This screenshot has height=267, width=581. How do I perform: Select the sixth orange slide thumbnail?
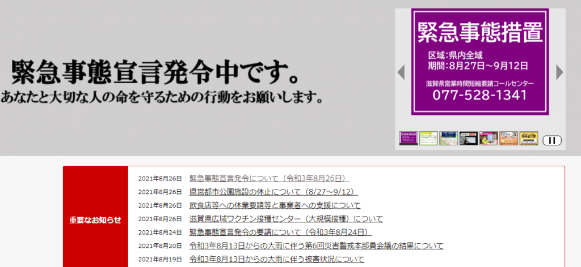pyautogui.click(x=508, y=139)
